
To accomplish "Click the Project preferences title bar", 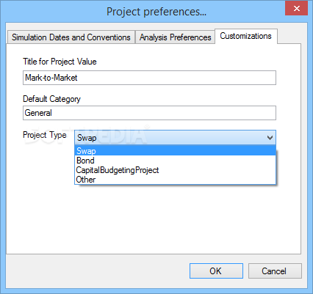I will point(156,12).
